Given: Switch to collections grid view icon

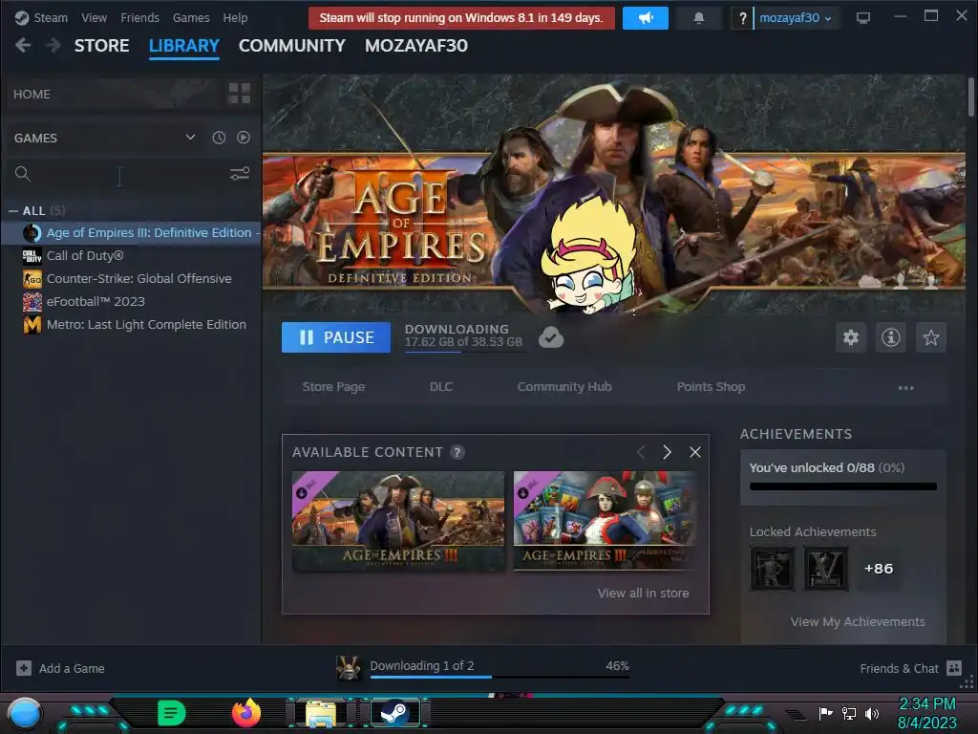Looking at the screenshot, I should click(x=240, y=94).
